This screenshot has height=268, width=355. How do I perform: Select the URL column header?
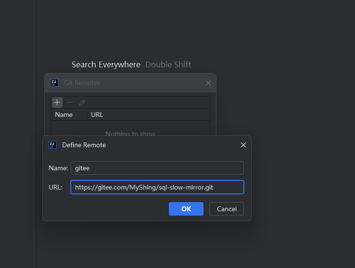tap(97, 115)
